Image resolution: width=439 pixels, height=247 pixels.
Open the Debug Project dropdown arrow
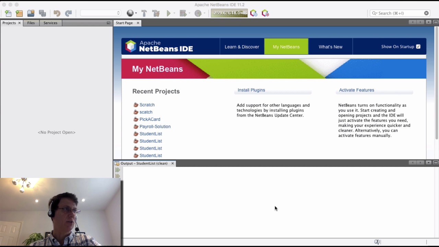point(189,13)
